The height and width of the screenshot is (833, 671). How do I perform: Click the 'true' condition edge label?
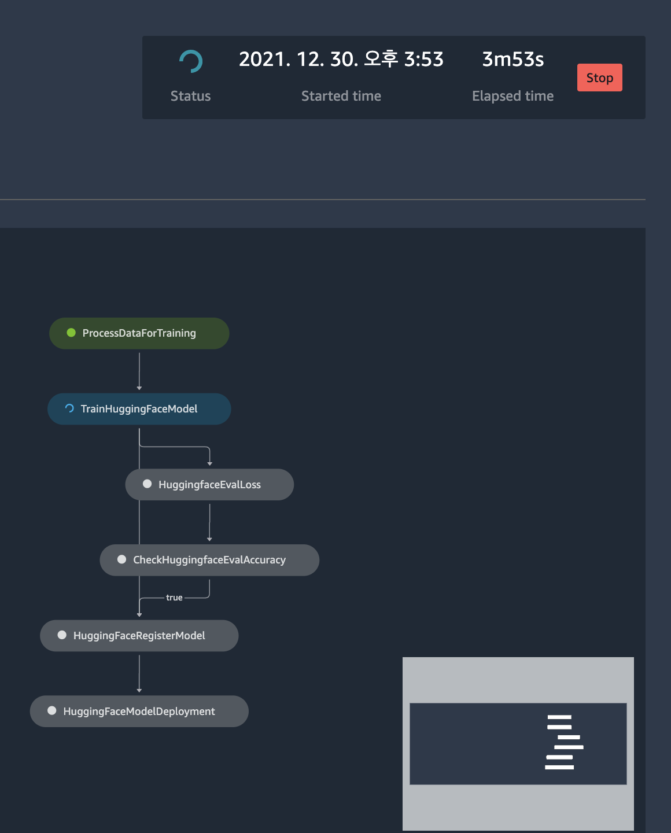point(174,598)
